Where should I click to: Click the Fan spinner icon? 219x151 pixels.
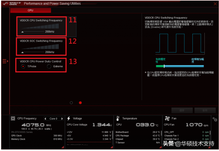(x=167, y=118)
